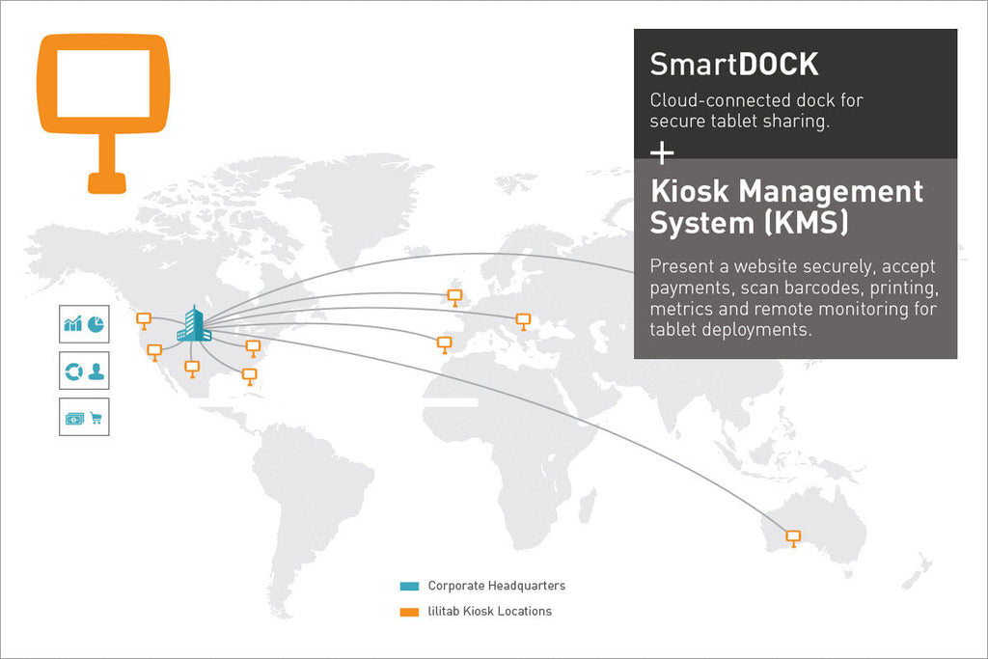Select the blue corporate headquarters building icon

point(194,324)
